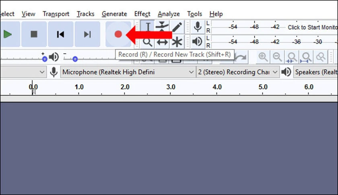Open the Generate menu
This screenshot has width=338, height=195.
point(114,14)
